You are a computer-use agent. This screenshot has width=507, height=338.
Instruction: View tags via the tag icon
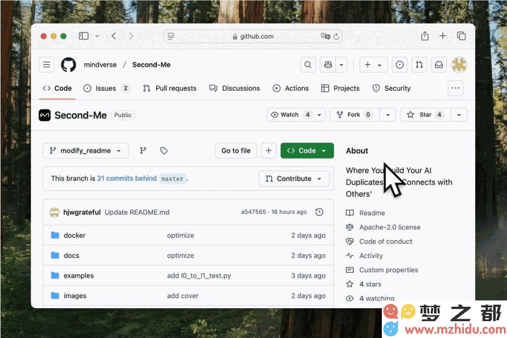(164, 151)
